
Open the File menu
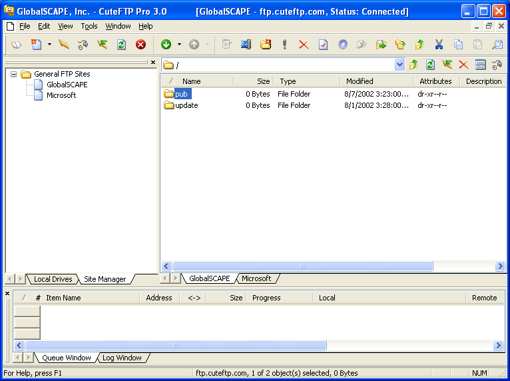(25, 26)
